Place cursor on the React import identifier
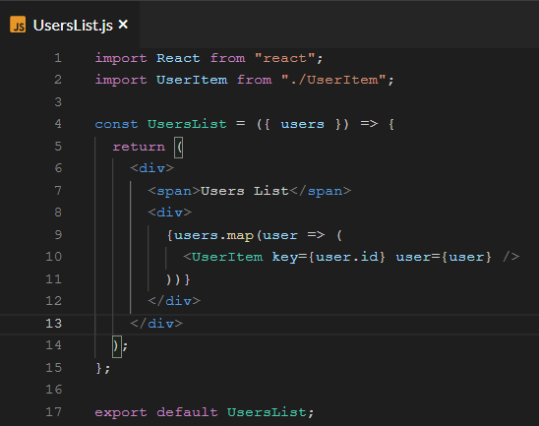Image resolution: width=539 pixels, height=426 pixels. click(x=178, y=58)
